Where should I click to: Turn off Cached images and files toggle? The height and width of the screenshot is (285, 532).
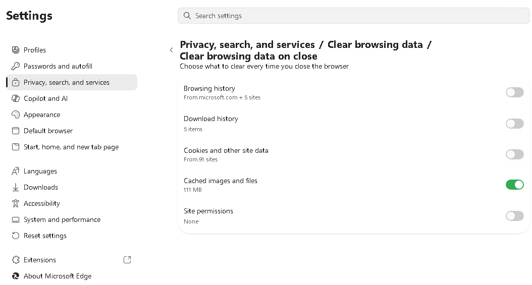515,185
